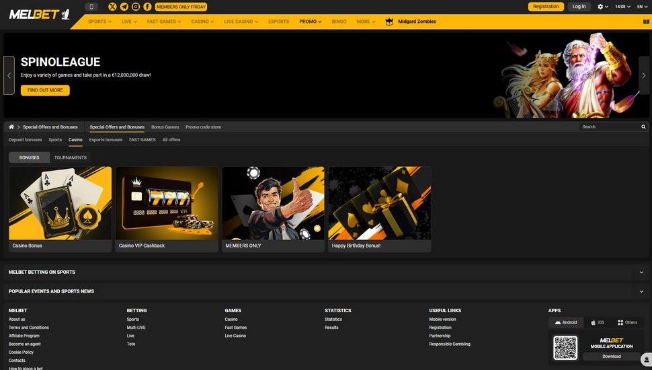Open Responsible Gambling link
This screenshot has height=370, width=652.
coord(450,344)
